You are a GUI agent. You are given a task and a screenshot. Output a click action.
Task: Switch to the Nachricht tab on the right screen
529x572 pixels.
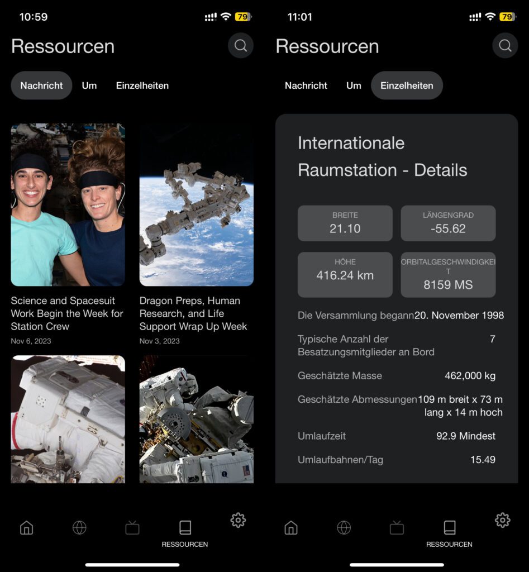pyautogui.click(x=306, y=85)
